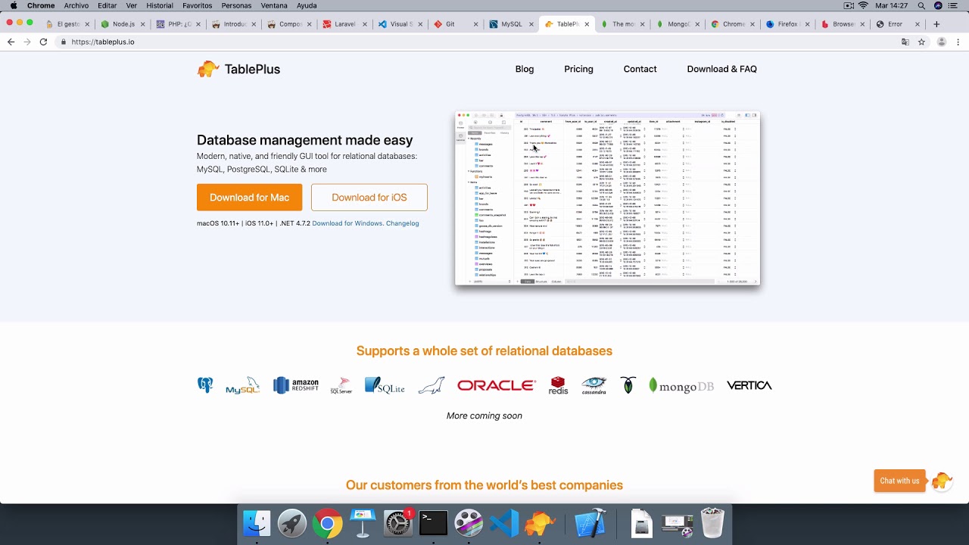Bookmark this page with star icon

click(921, 42)
